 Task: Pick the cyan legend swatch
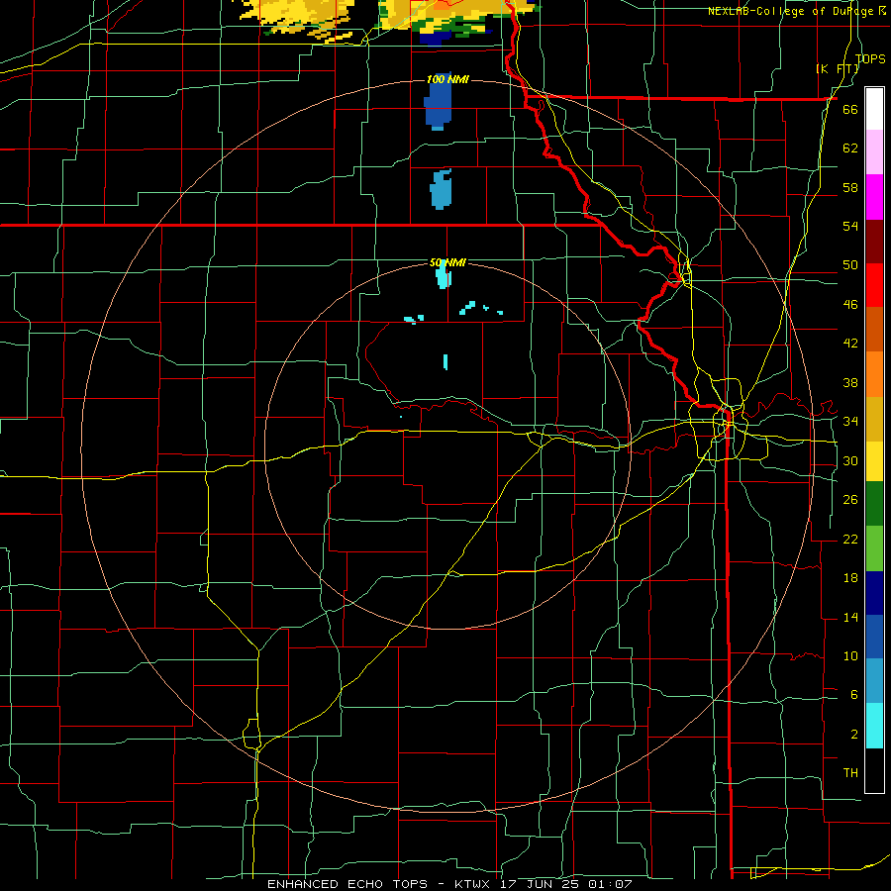coord(874,726)
